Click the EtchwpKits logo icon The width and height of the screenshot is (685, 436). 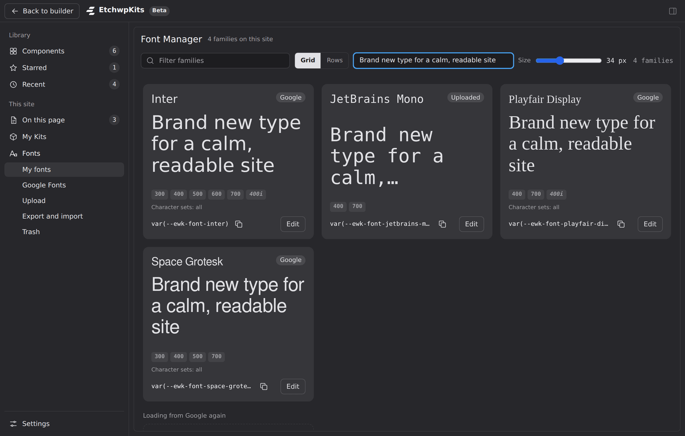coord(91,11)
